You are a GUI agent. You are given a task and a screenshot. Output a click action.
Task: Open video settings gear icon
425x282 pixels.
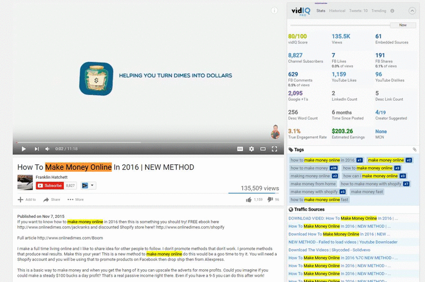pos(251,149)
